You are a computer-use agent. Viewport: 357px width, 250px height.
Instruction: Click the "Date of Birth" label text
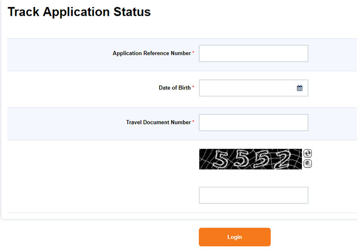pos(175,88)
